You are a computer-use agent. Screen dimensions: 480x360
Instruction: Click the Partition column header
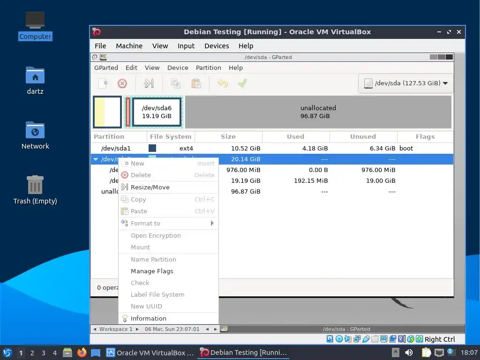[119, 137]
